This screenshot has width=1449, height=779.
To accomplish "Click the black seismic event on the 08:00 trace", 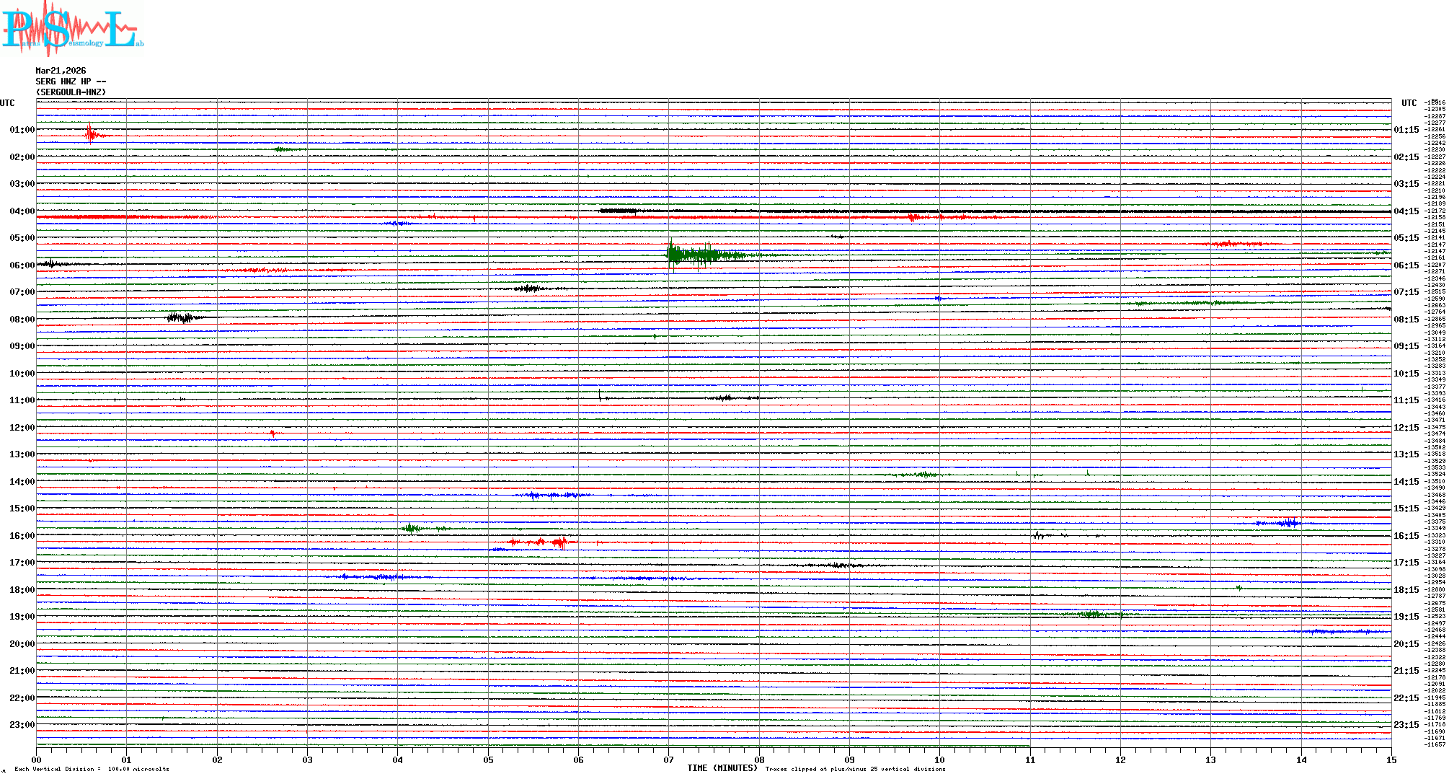I will (180, 317).
